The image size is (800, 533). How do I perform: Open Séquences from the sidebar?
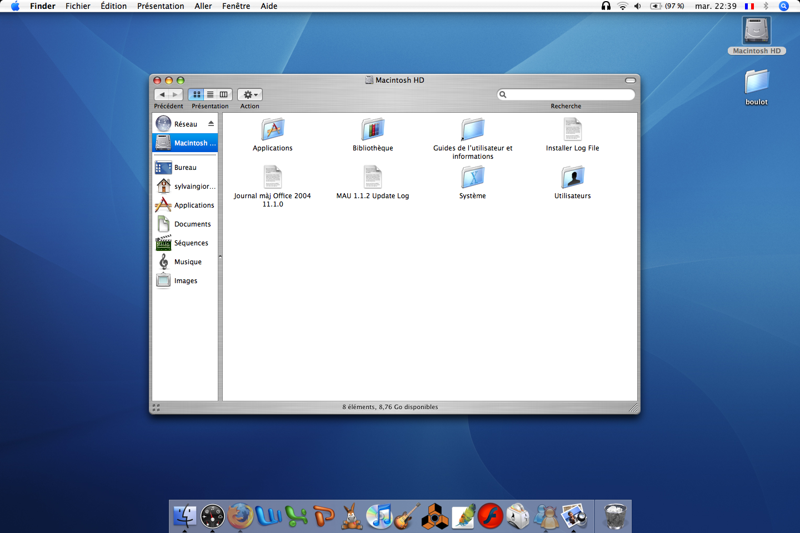[185, 243]
